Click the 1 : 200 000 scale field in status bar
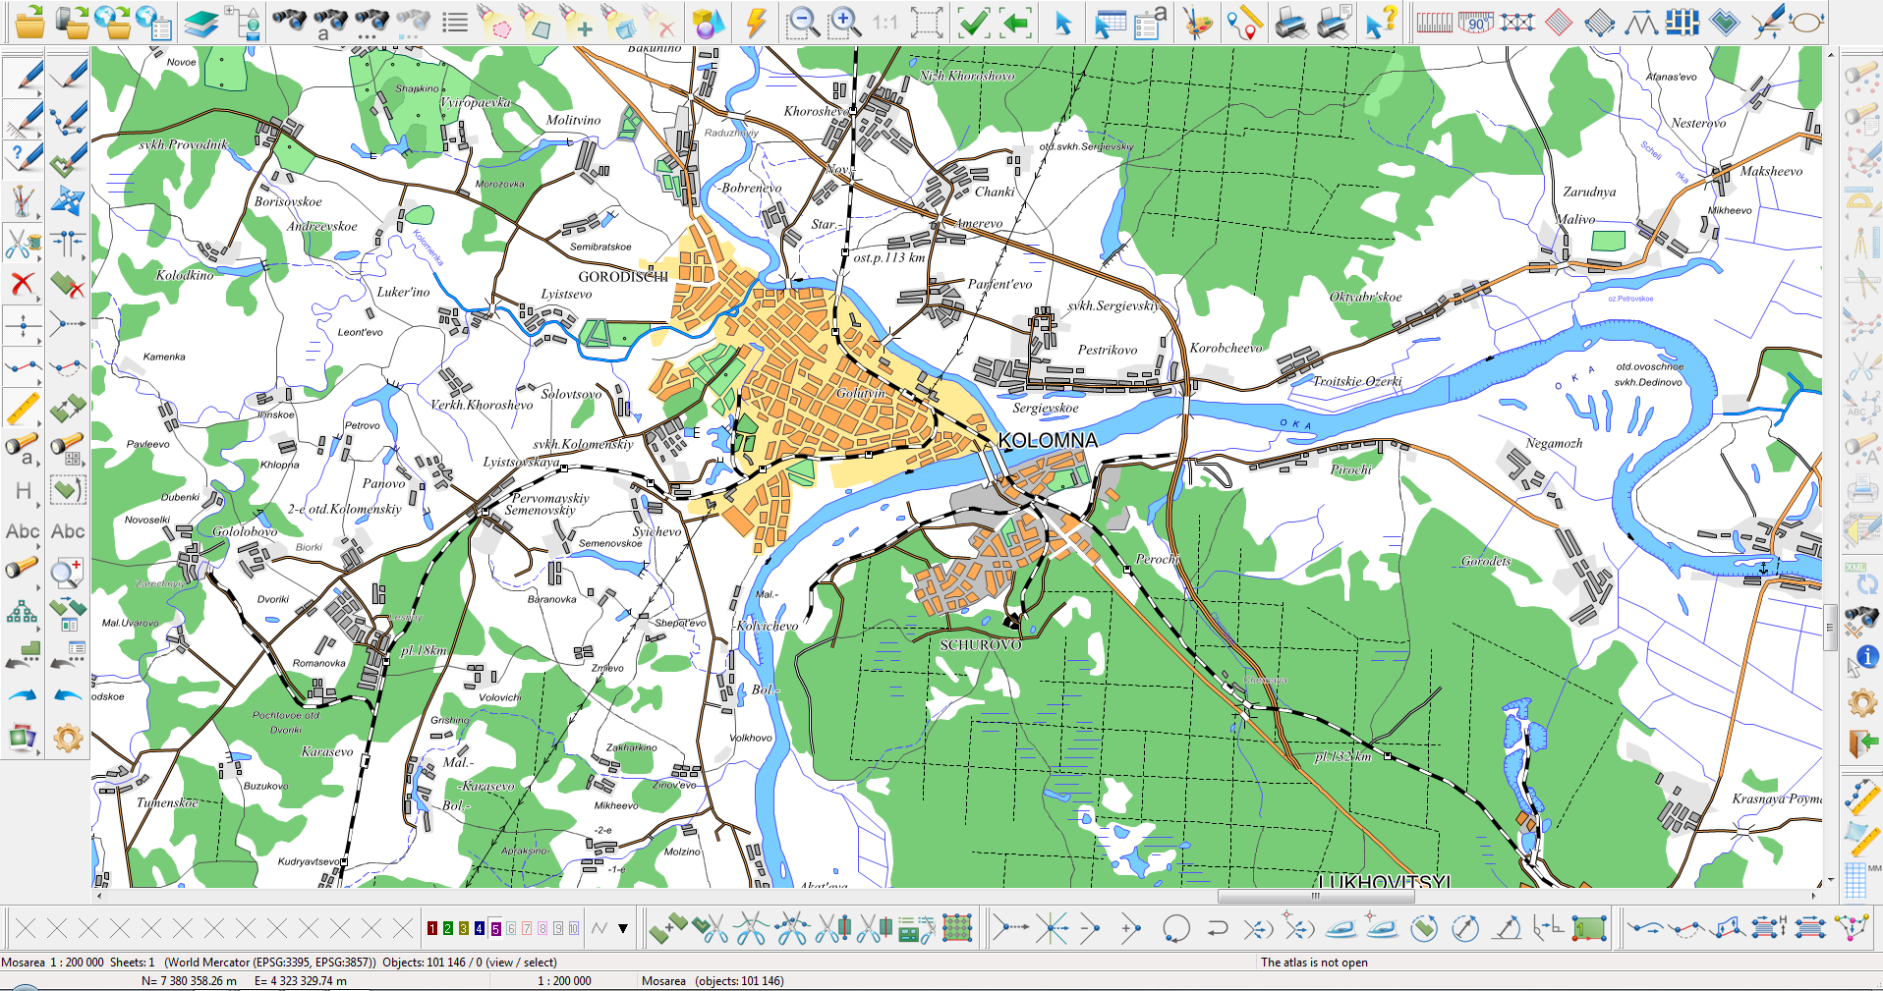The width and height of the screenshot is (1883, 991). (x=564, y=980)
